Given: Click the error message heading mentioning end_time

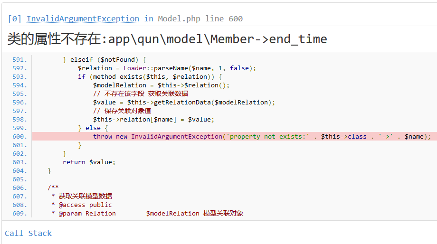Looking at the screenshot, I should click(x=167, y=39).
